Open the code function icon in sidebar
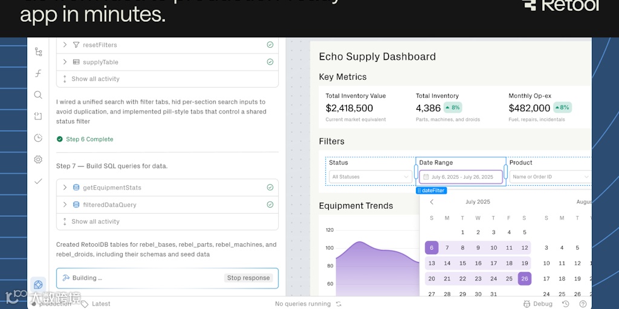Image resolution: width=619 pixels, height=309 pixels. pyautogui.click(x=38, y=73)
